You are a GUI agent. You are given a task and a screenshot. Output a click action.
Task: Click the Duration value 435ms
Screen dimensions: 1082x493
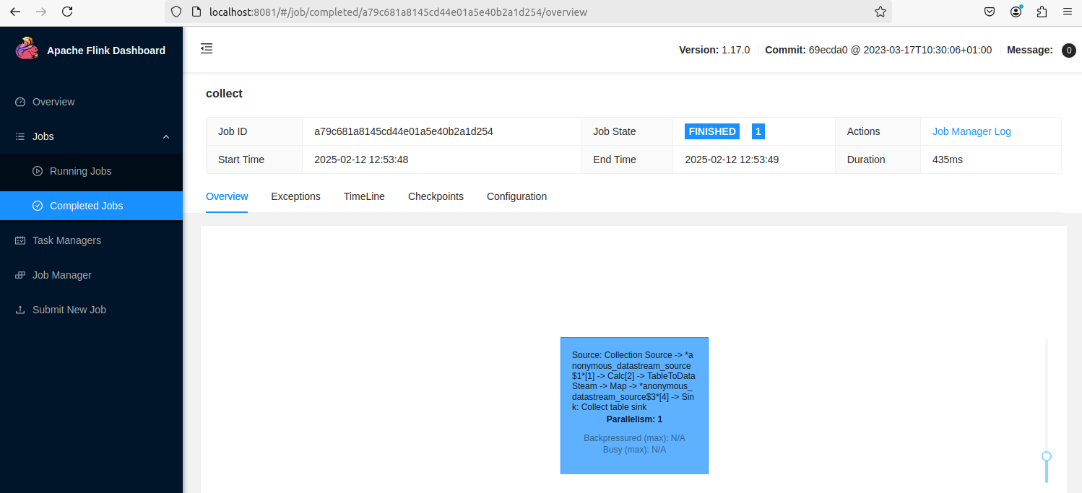(948, 160)
